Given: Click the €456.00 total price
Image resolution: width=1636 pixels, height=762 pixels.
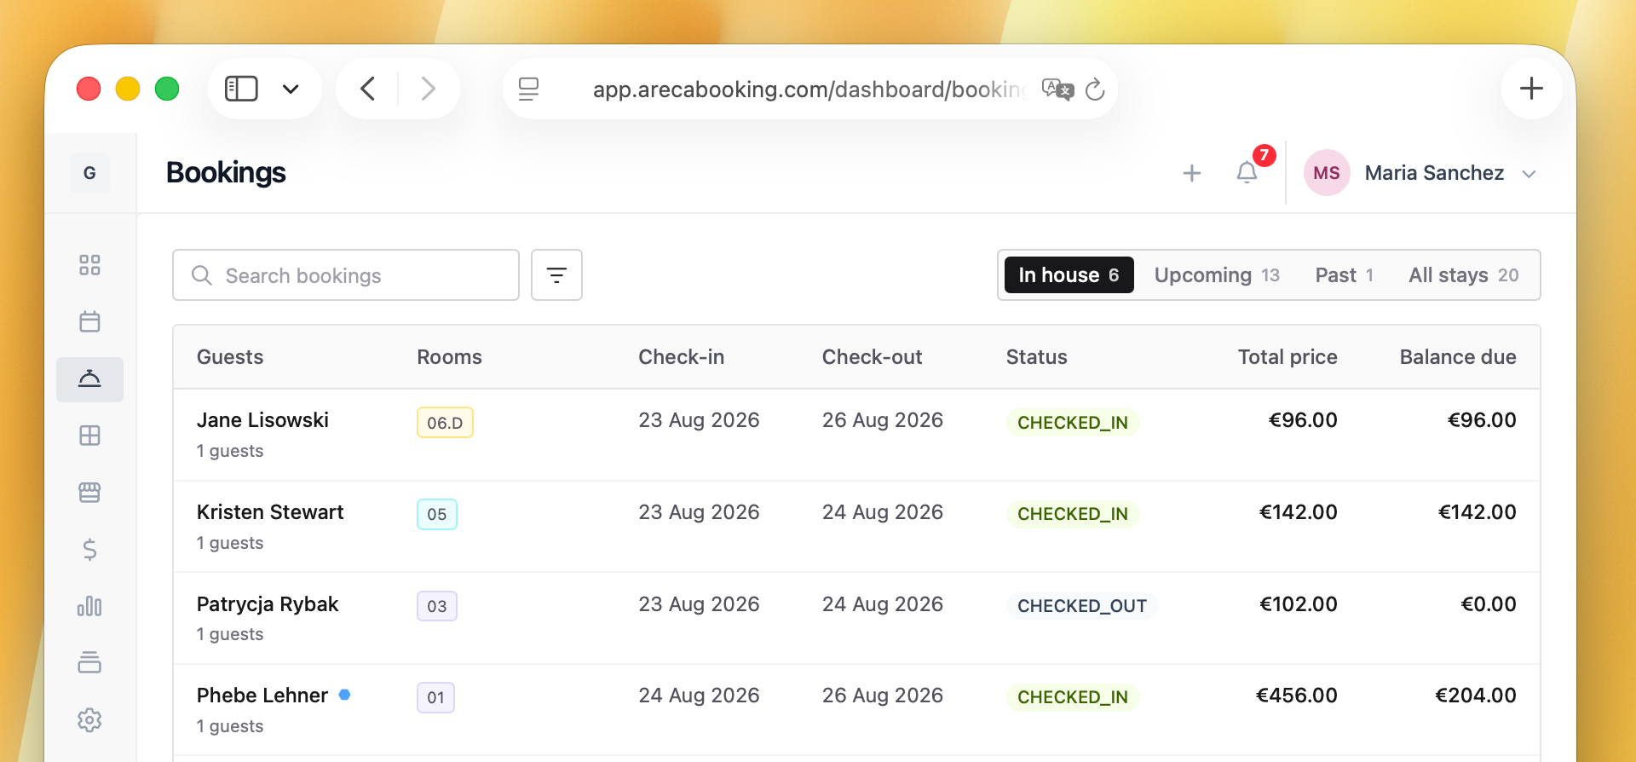Looking at the screenshot, I should pyautogui.click(x=1297, y=696).
